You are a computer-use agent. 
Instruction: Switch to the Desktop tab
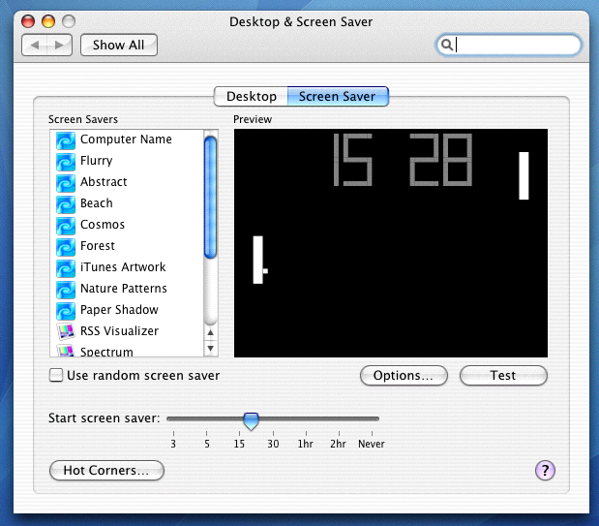pos(251,97)
